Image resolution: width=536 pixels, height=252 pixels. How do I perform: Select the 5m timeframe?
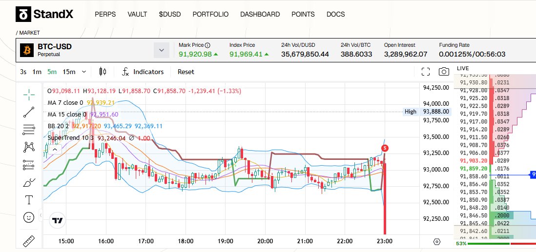pyautogui.click(x=52, y=72)
